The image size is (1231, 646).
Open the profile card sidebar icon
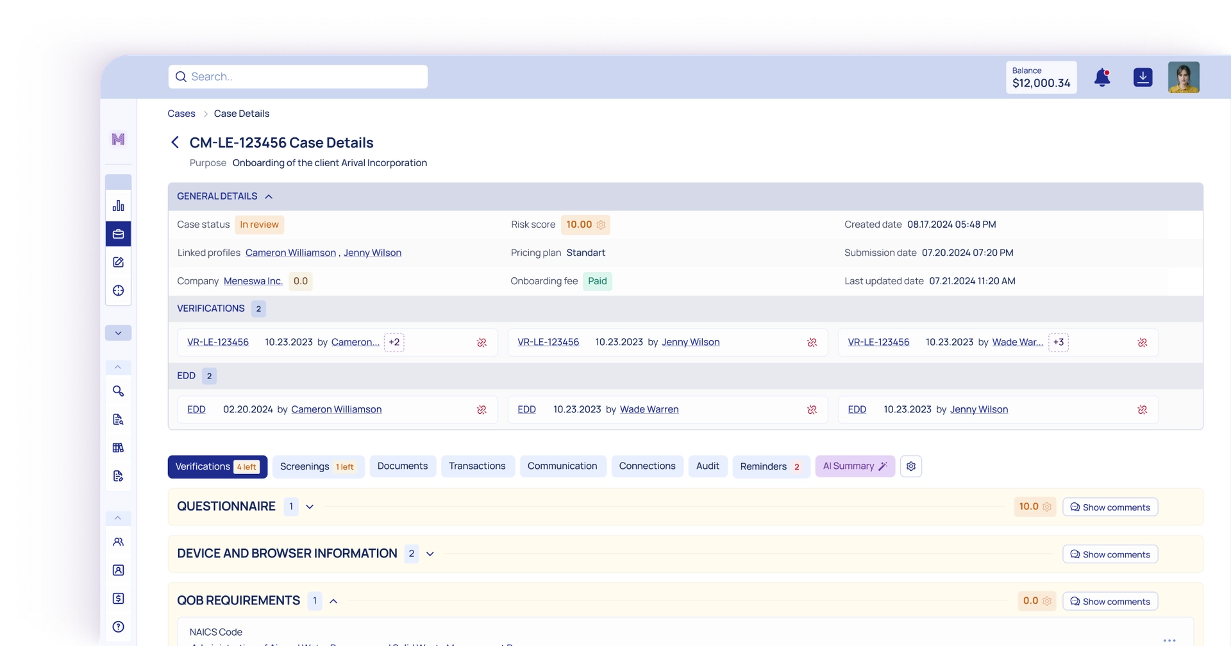[118, 570]
